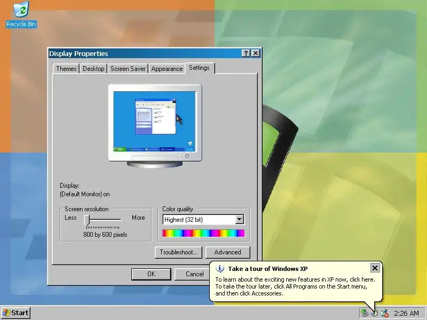The height and width of the screenshot is (320, 427).
Task: Go to the Appearance tab
Action: click(167, 69)
